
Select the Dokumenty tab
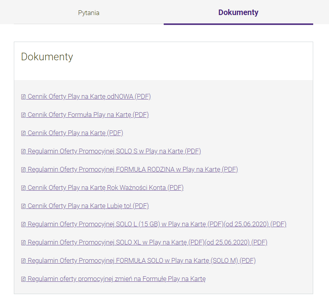tap(238, 13)
